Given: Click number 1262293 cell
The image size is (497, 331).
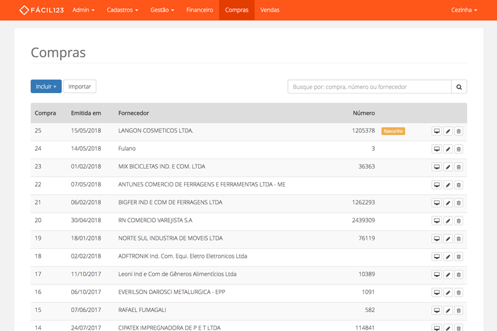Looking at the screenshot, I should (363, 202).
